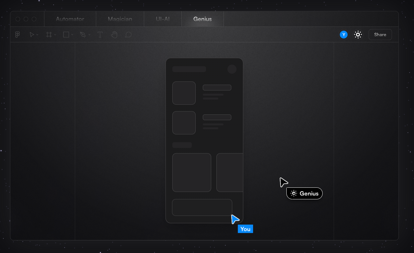The image size is (414, 253).
Task: Click the Genius sun avatar in toolbar
Action: pyautogui.click(x=358, y=35)
